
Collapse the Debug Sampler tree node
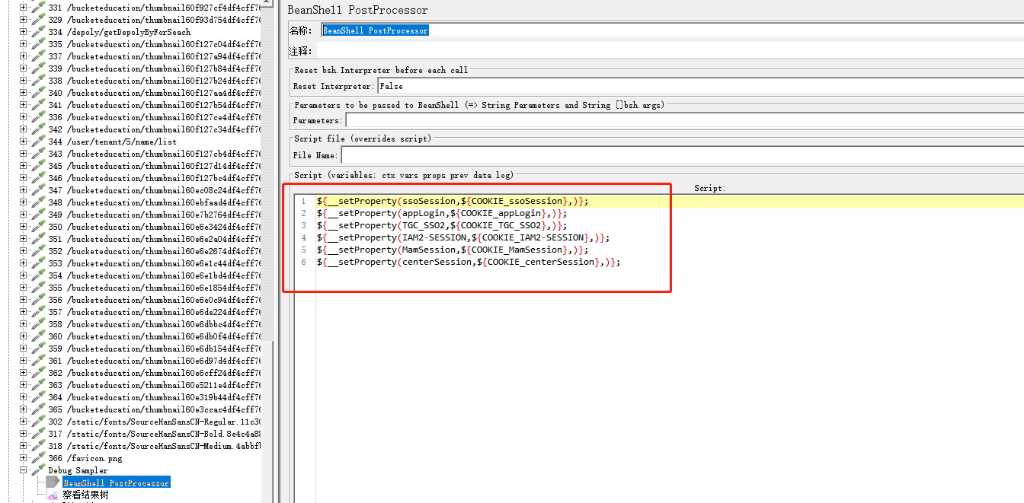click(x=23, y=470)
